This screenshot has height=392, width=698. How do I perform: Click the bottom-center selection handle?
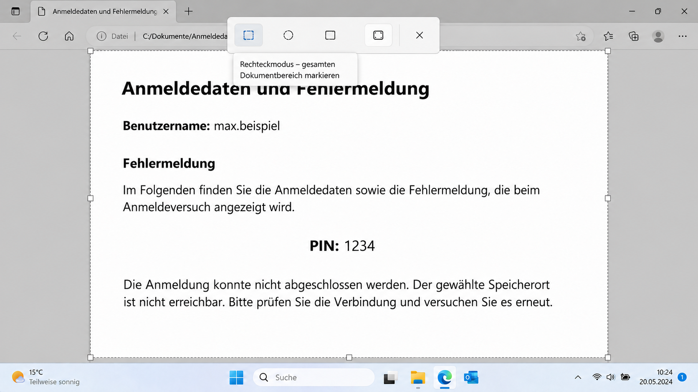(x=349, y=357)
